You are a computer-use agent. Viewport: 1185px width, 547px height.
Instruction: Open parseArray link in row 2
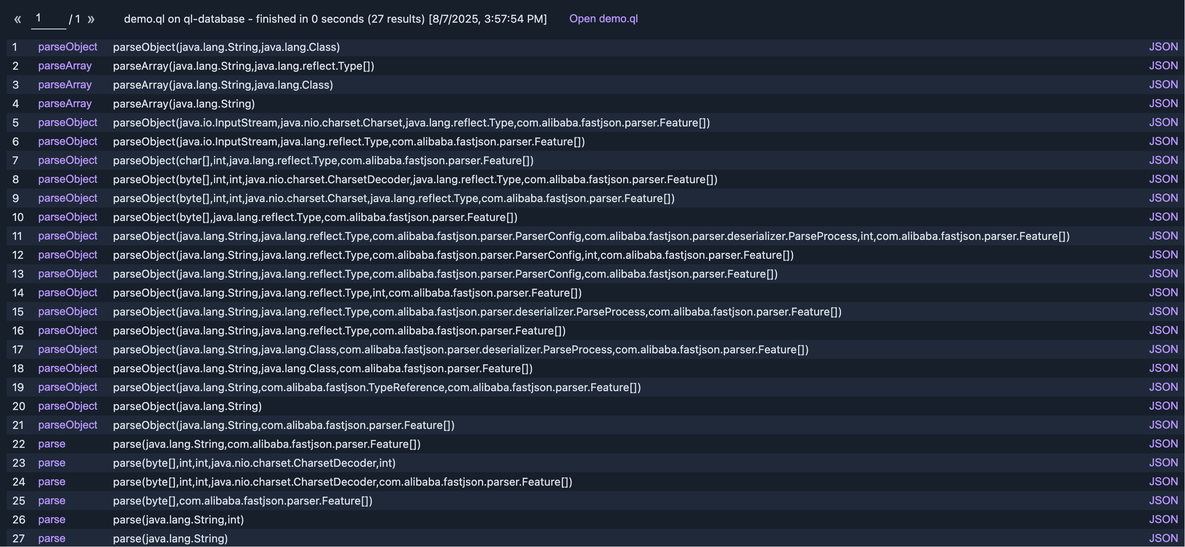65,66
